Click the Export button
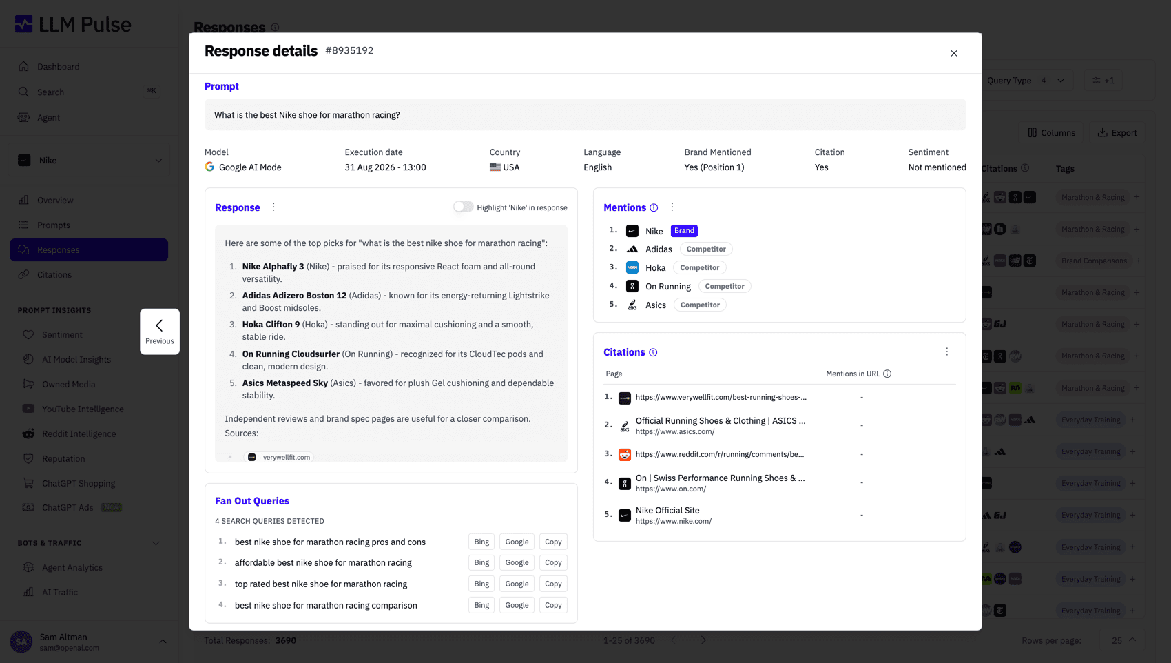This screenshot has width=1171, height=663. point(1117,132)
